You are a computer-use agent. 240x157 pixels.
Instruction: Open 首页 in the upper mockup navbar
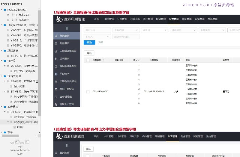97,19
